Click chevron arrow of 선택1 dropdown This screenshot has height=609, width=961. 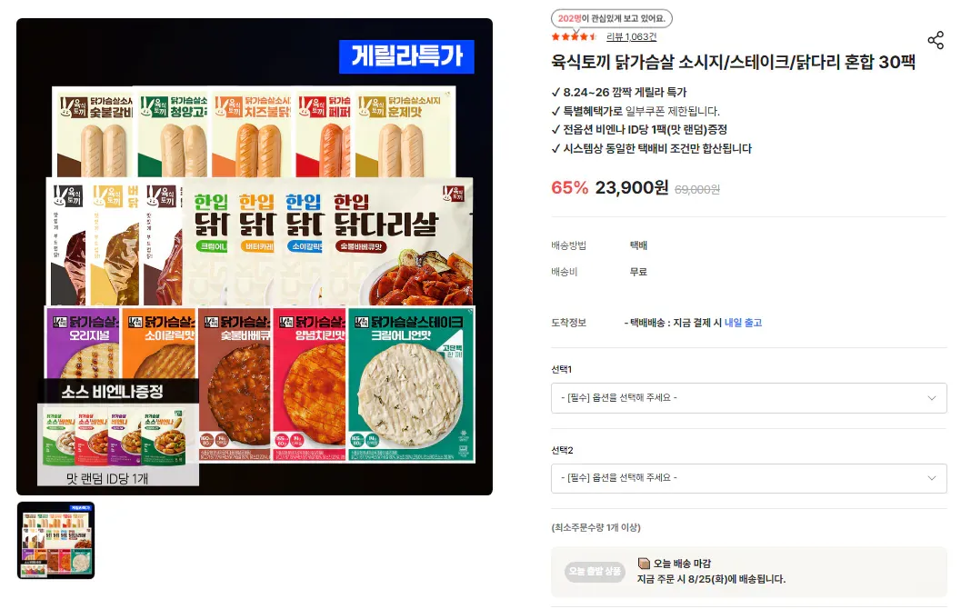pos(932,398)
